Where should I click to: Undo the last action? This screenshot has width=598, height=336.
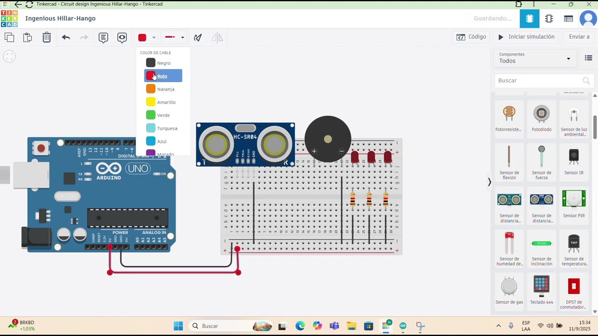pyautogui.click(x=66, y=37)
